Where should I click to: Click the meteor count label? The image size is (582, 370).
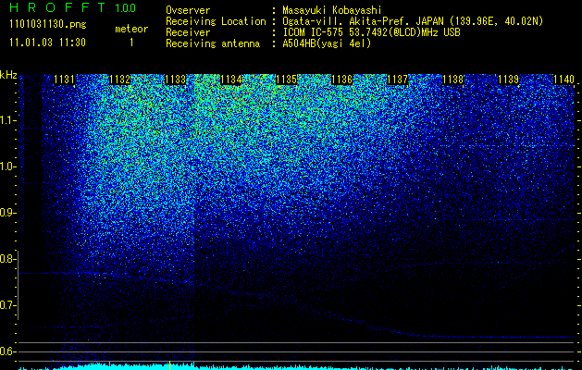point(131,29)
